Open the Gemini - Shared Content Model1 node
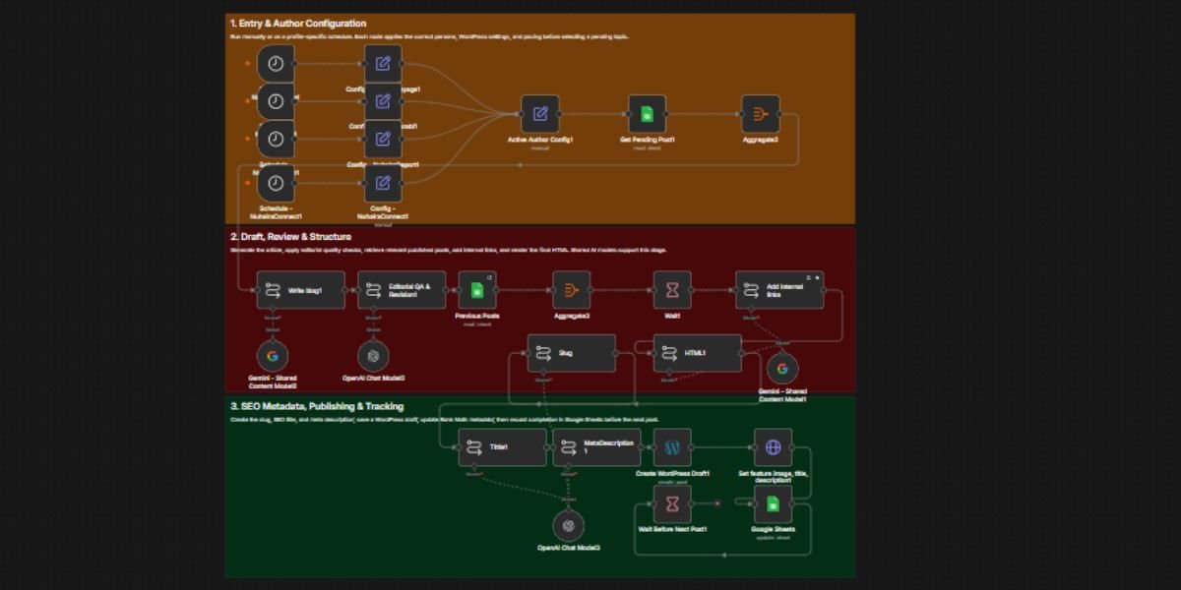1181x590 pixels. click(x=782, y=369)
